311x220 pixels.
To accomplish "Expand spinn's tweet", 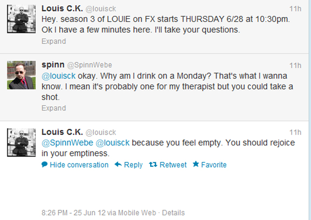I will pos(53,108).
